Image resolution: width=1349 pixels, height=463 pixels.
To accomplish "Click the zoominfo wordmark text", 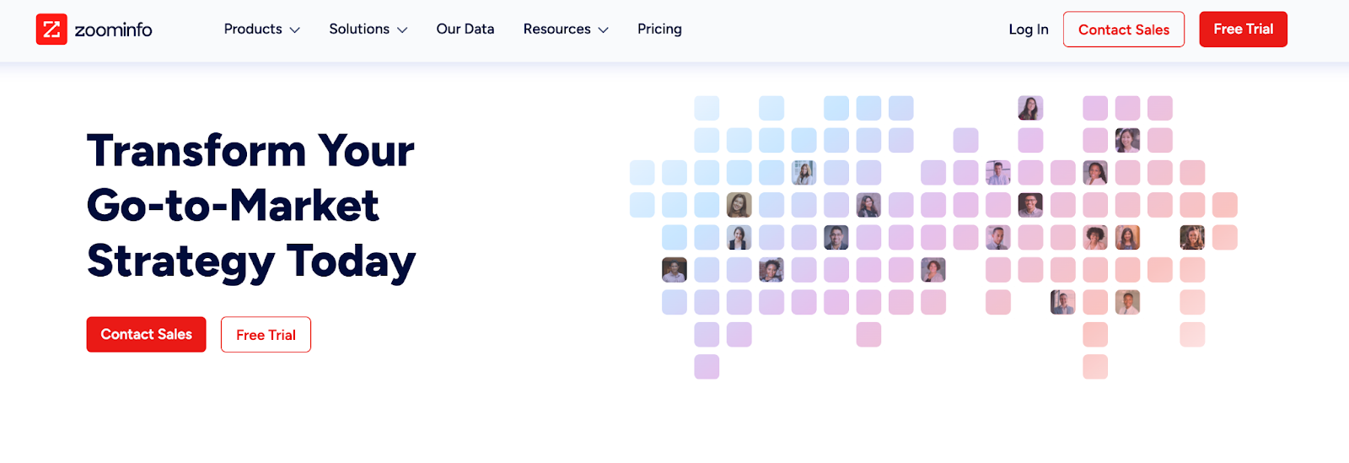I will (114, 30).
